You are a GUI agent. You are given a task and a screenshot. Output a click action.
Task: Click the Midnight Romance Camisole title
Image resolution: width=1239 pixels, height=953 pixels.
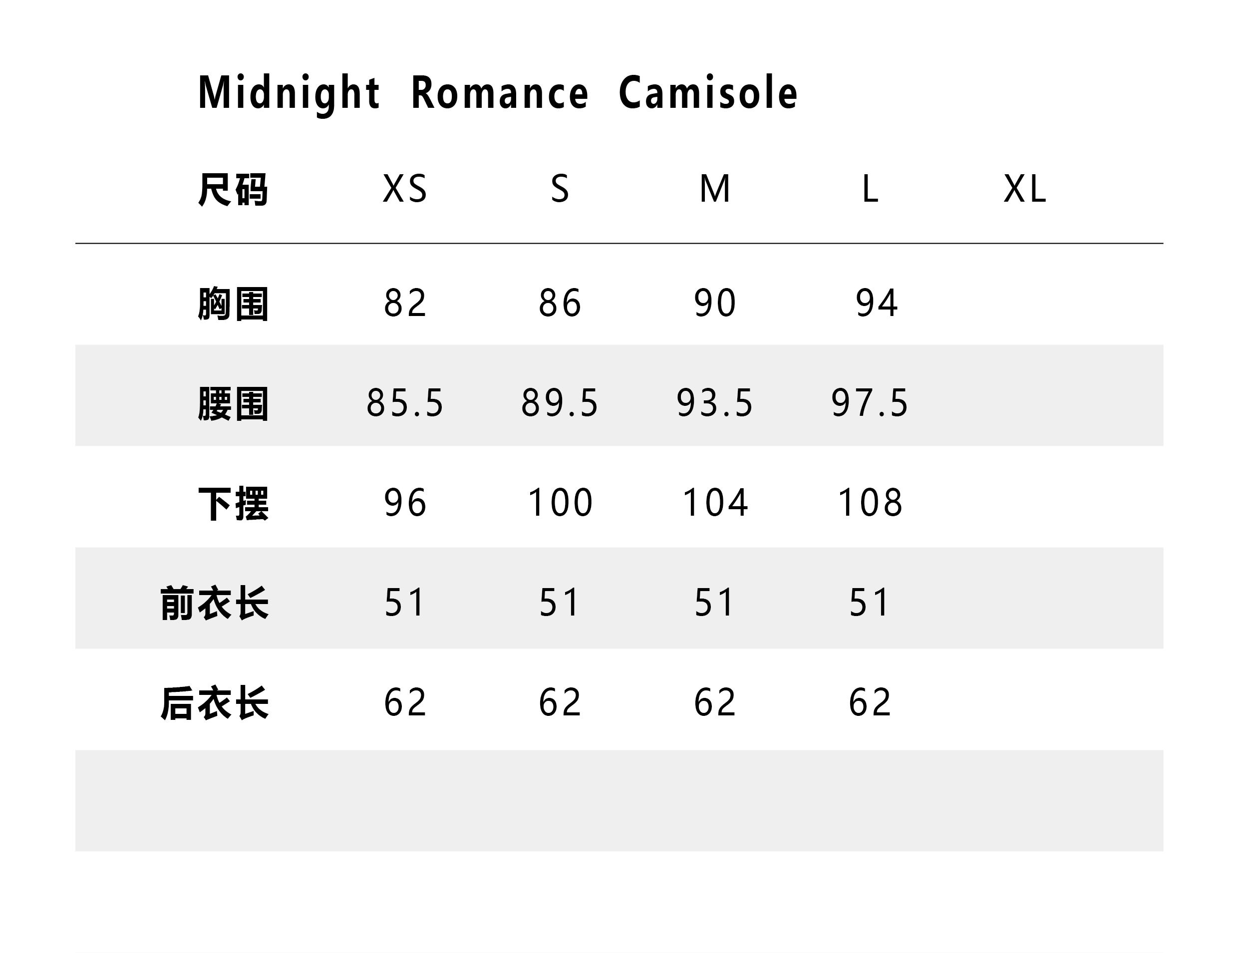coord(498,92)
